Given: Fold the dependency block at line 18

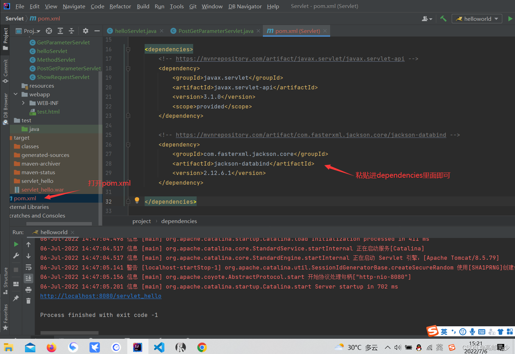Looking at the screenshot, I should 128,69.
